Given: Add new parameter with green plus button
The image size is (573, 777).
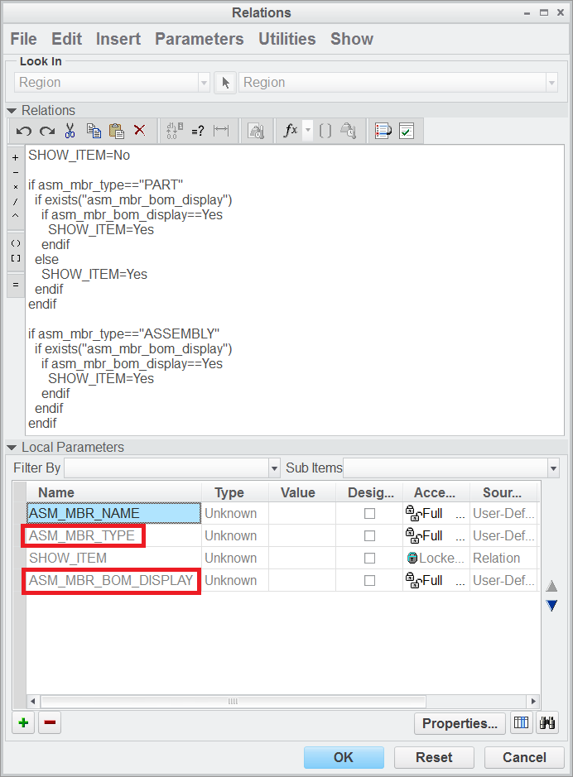Looking at the screenshot, I should coord(23,723).
